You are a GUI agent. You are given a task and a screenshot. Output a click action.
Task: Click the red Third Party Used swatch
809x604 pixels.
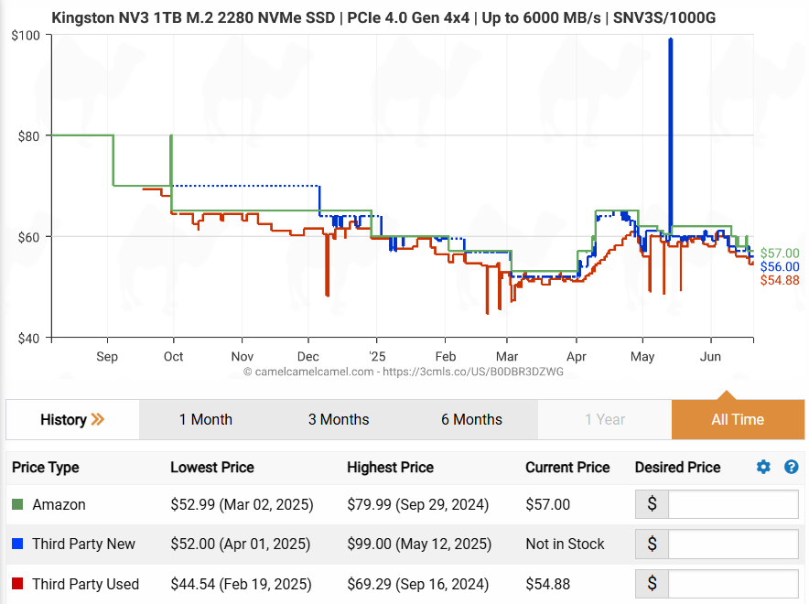17,584
